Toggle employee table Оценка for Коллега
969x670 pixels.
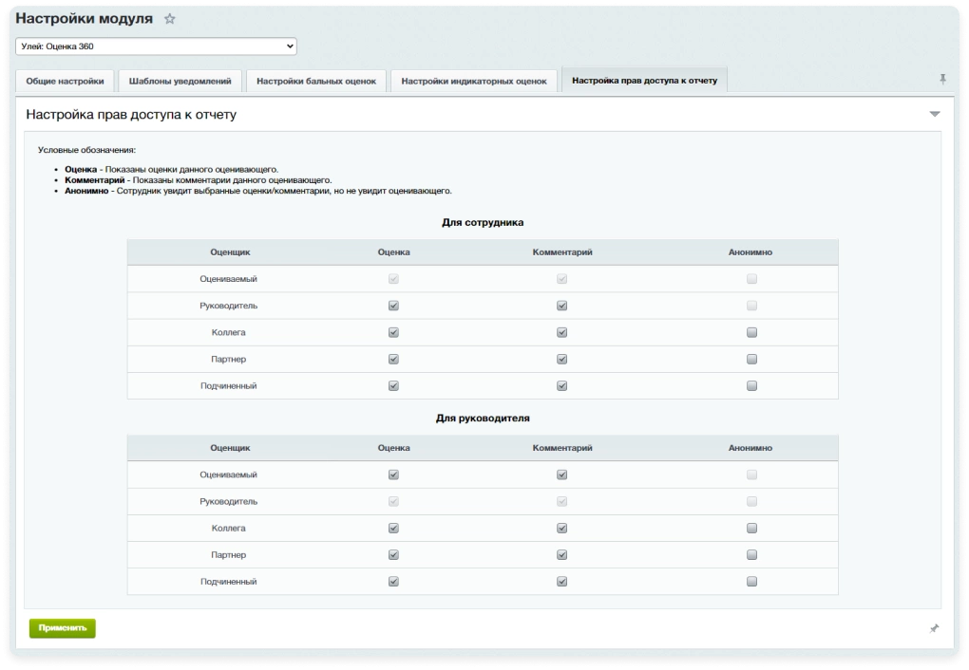point(393,332)
